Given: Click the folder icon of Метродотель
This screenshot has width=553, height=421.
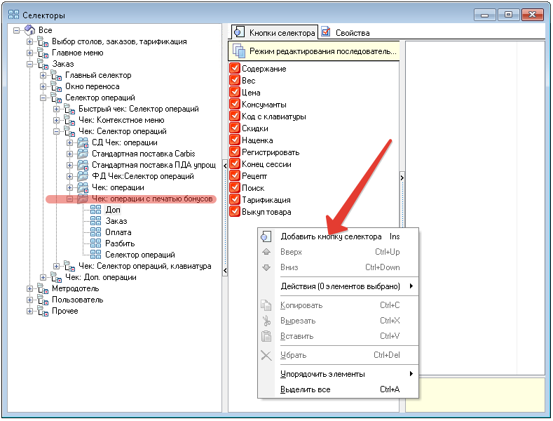Looking at the screenshot, I should (43, 289).
